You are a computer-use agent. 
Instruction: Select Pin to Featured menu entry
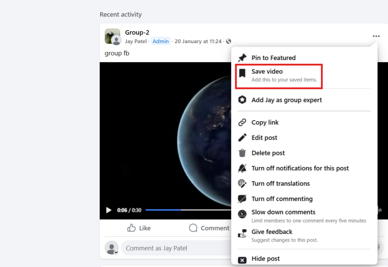point(274,57)
